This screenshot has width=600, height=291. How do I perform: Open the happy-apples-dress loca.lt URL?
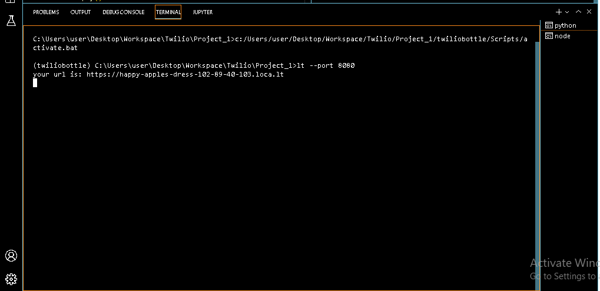[x=185, y=74]
